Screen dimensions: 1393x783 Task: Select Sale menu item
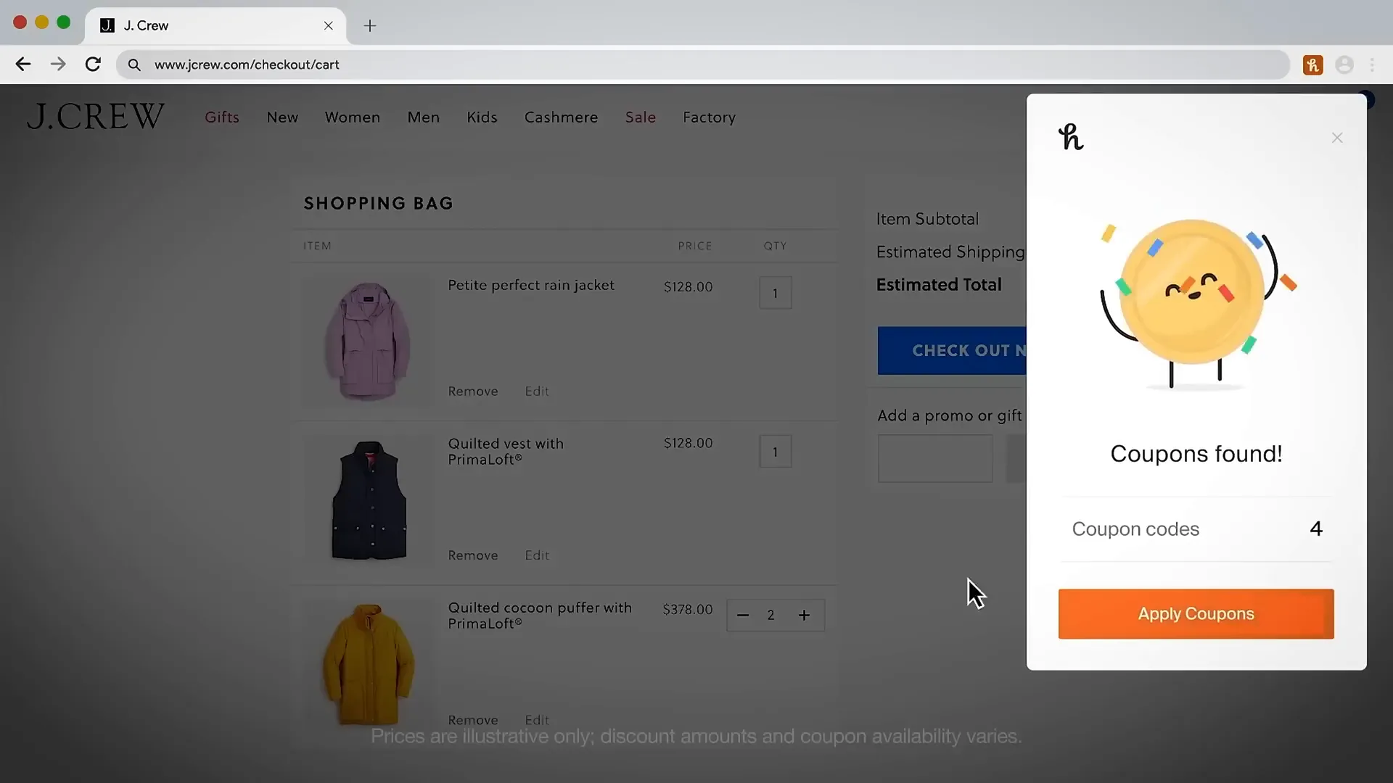click(x=640, y=117)
